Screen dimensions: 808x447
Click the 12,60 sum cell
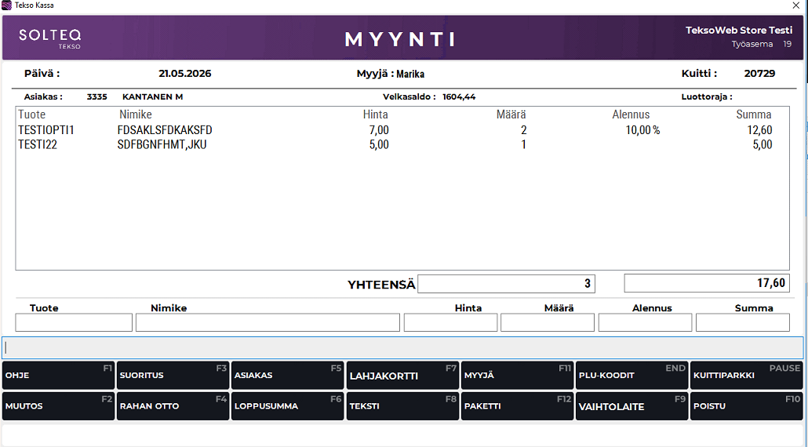759,130
